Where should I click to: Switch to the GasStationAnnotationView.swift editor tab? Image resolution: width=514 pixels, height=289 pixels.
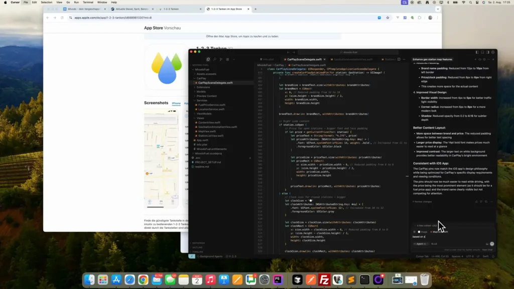pyautogui.click(x=352, y=59)
